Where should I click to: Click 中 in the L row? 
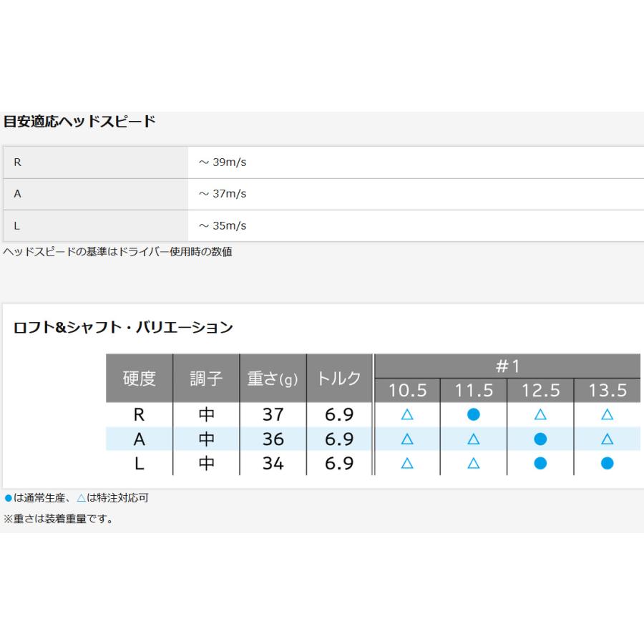click(x=206, y=464)
